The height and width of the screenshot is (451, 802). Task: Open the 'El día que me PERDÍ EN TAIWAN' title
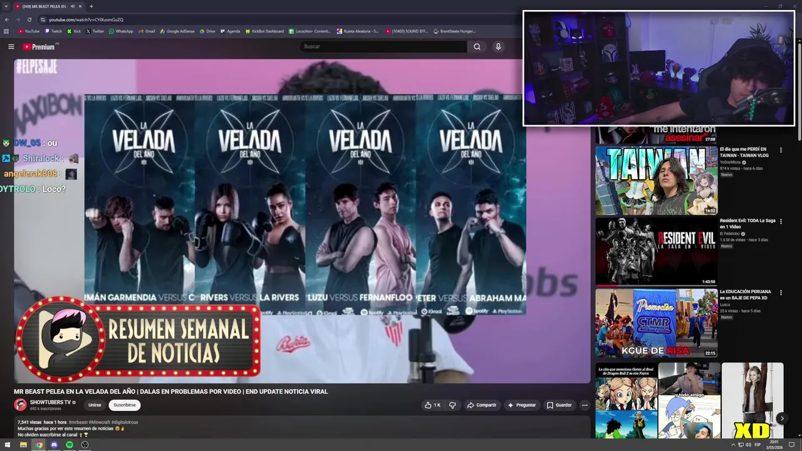click(744, 152)
